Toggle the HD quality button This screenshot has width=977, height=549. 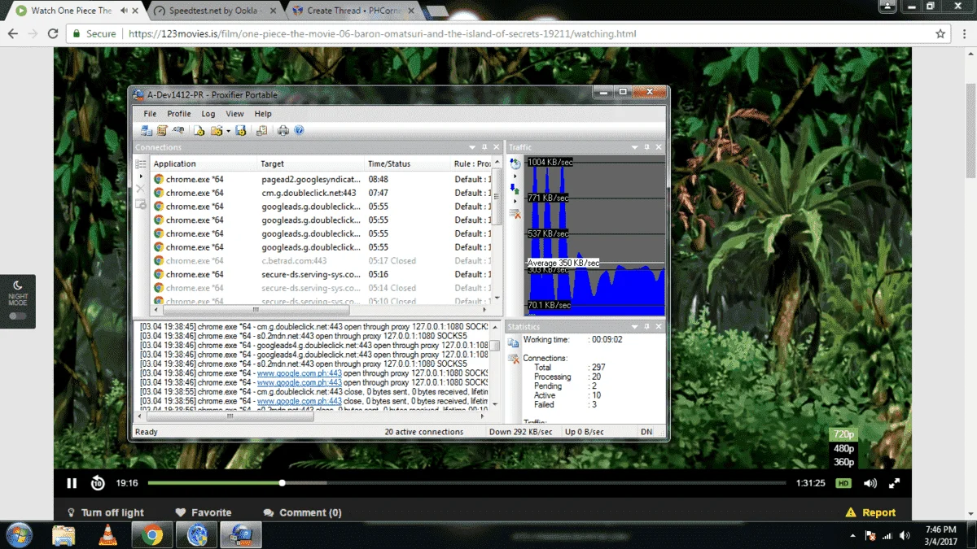click(x=843, y=483)
